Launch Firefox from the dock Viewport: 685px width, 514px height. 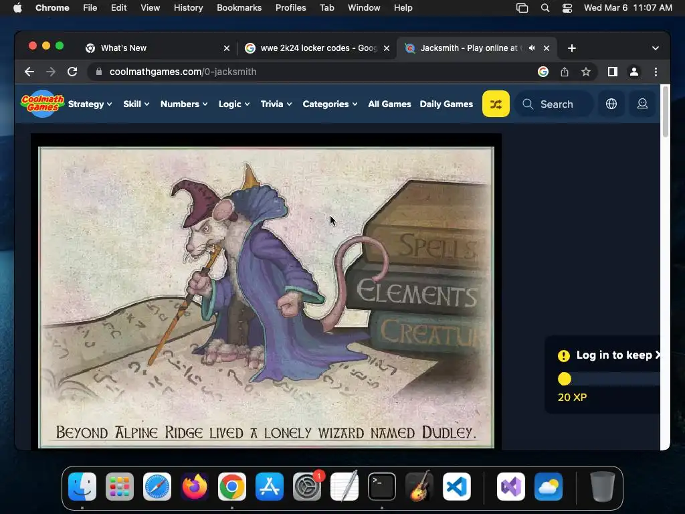[195, 487]
